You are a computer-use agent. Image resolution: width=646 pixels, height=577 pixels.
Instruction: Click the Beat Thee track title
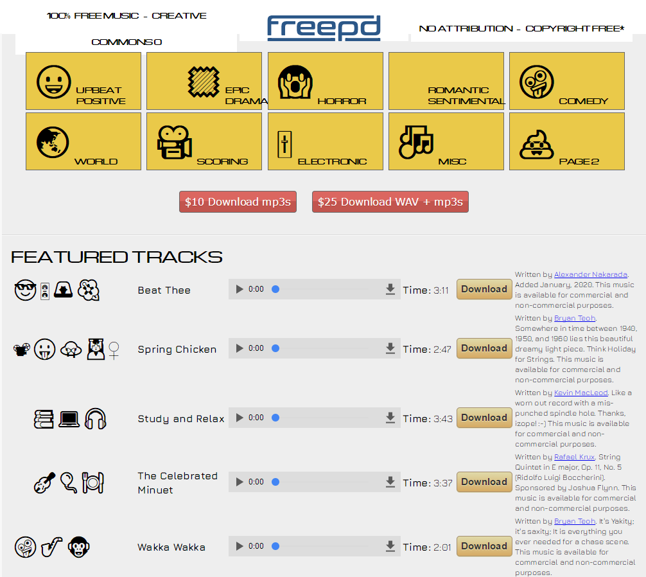click(x=164, y=290)
